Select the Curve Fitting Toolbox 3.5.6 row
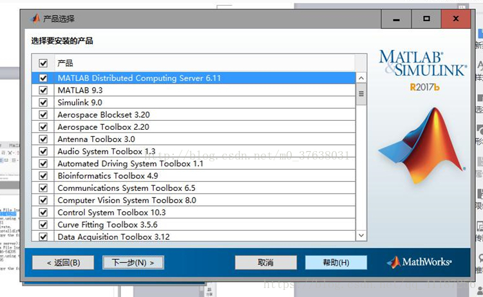Viewport: 483px width, 297px height. pyautogui.click(x=205, y=225)
